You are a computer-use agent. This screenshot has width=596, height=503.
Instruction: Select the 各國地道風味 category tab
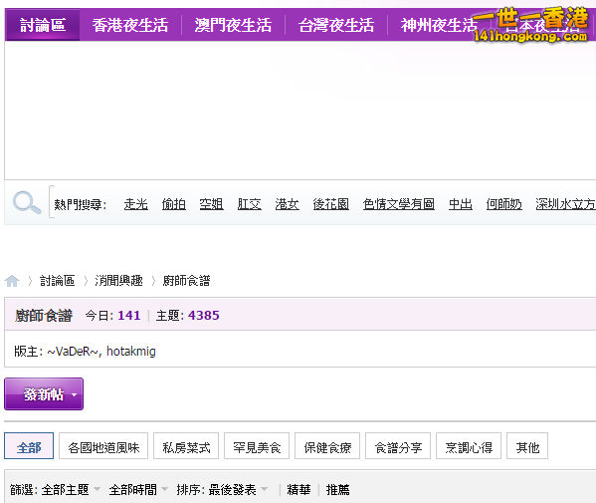[x=103, y=446]
